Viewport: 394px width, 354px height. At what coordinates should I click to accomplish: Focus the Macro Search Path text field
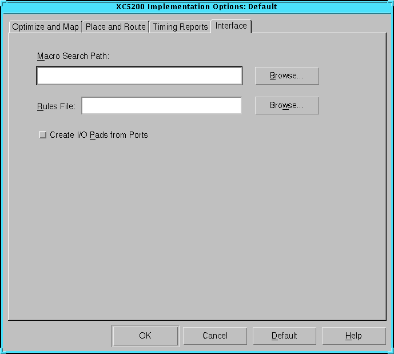point(139,76)
